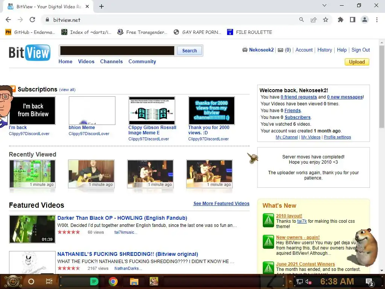Open the Profile settings link
The width and height of the screenshot is (385, 289).
(337, 137)
